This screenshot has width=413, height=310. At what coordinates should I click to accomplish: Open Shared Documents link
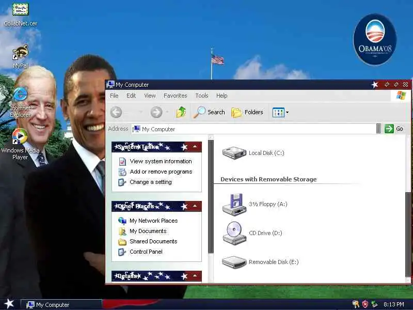[x=153, y=241]
